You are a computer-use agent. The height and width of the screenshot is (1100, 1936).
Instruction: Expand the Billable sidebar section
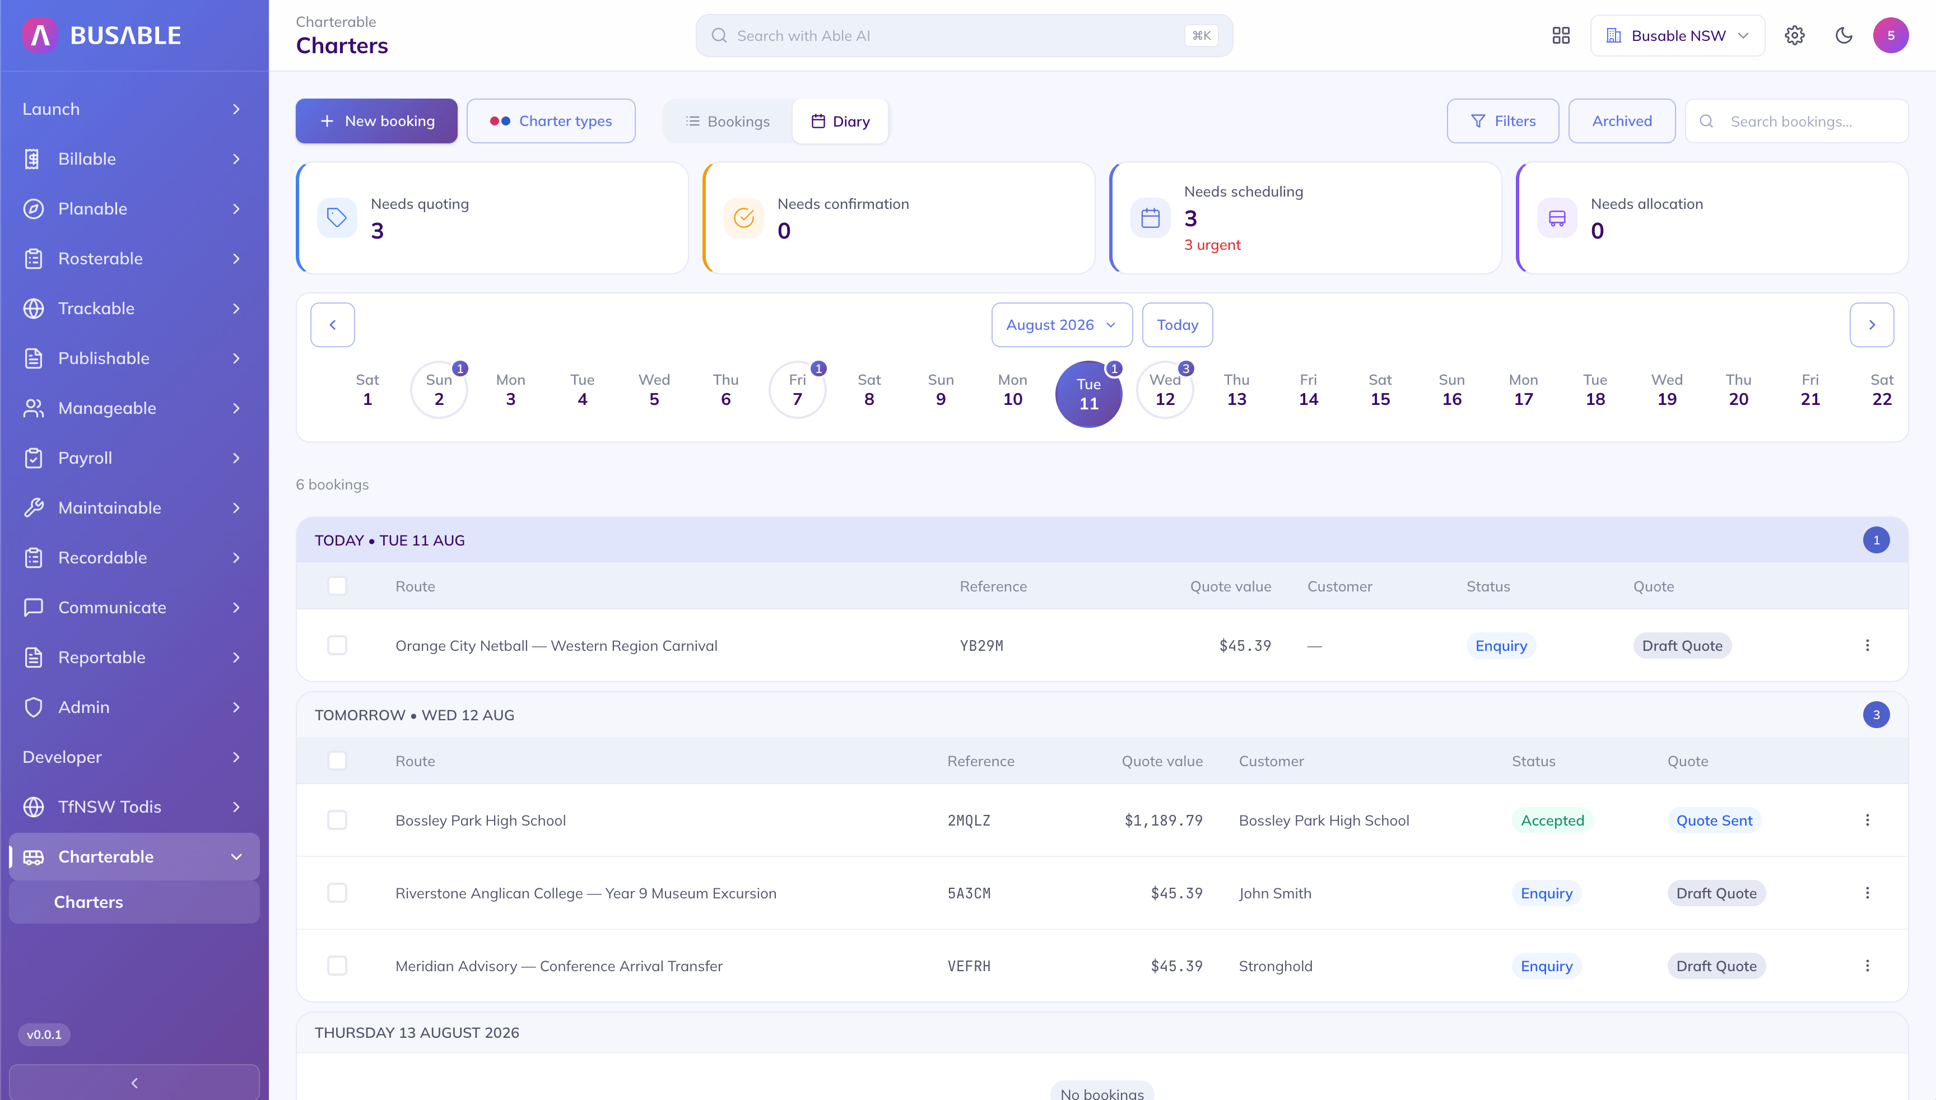pos(134,159)
